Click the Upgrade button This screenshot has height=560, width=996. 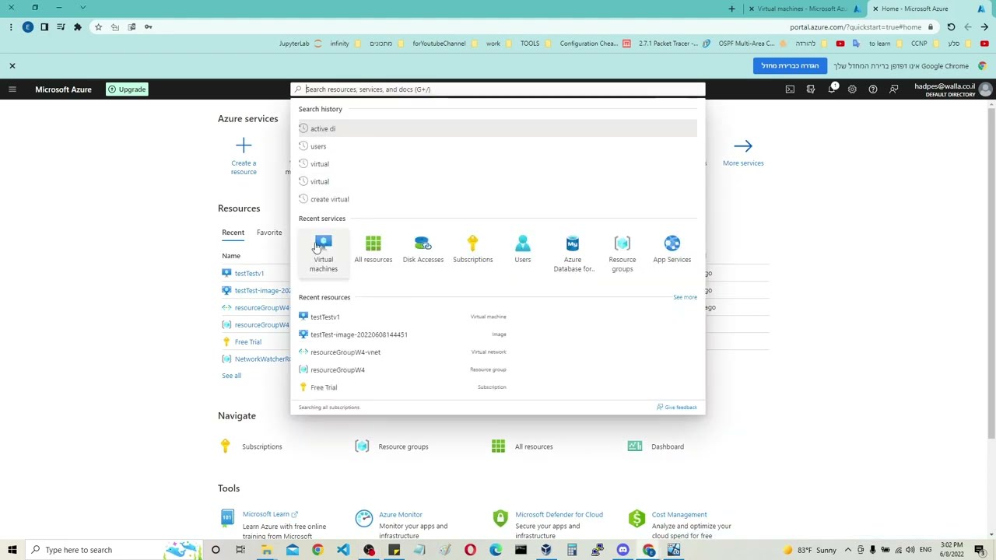(127, 89)
